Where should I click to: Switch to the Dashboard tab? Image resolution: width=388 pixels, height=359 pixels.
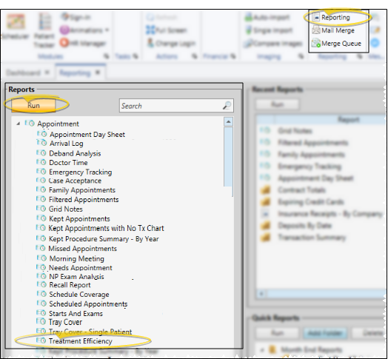coord(23,73)
